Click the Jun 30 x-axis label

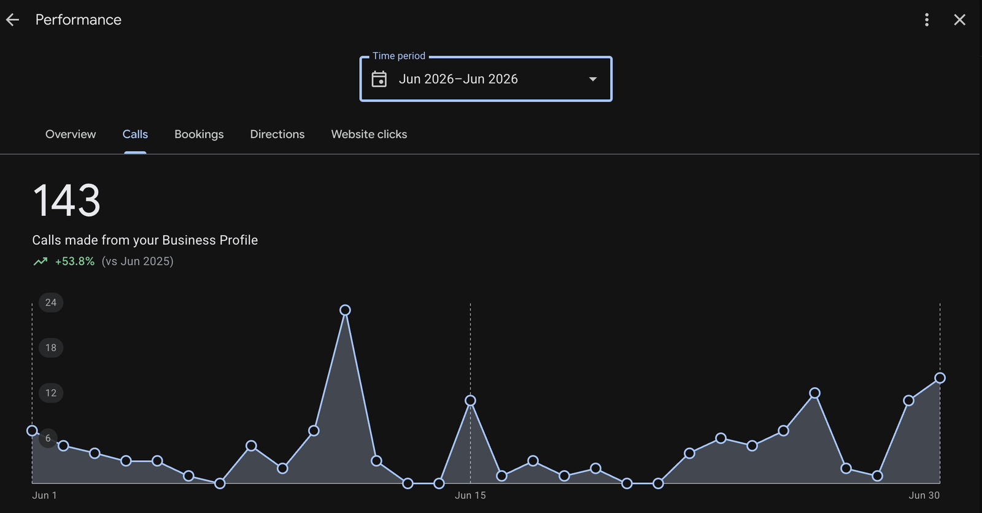coord(924,495)
